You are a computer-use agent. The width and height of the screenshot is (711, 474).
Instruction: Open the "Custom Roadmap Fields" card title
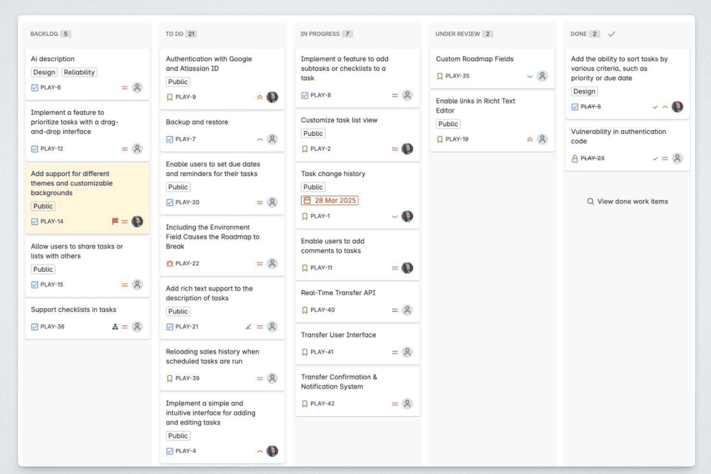coord(475,59)
